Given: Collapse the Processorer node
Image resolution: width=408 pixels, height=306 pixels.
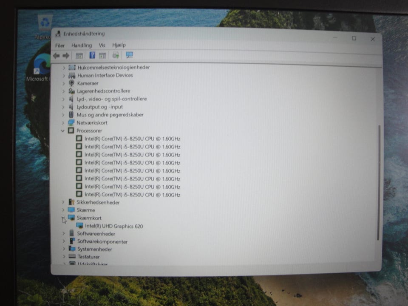Looking at the screenshot, I should click(63, 130).
